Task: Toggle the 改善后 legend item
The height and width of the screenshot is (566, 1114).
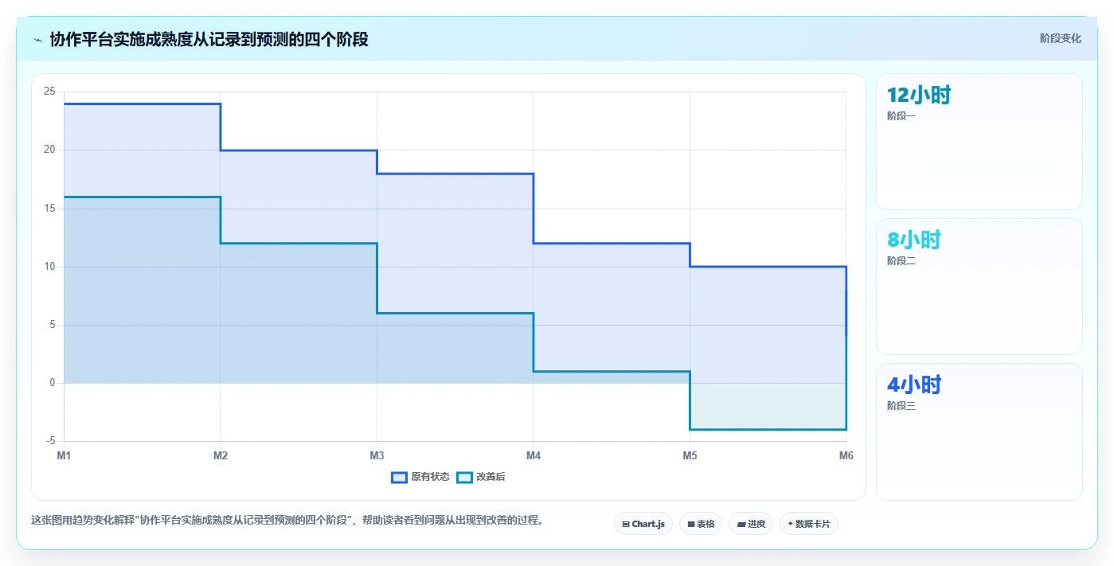Action: point(481,477)
